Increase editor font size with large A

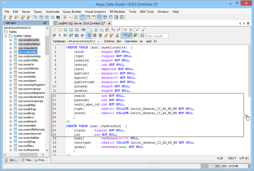(x=143, y=30)
